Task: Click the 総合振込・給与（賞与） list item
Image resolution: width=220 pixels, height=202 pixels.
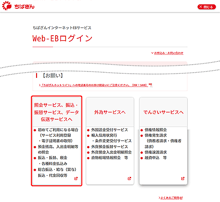Action: click(57, 173)
